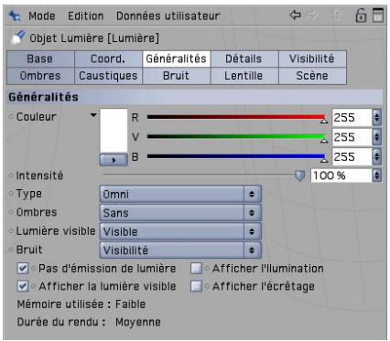Click the Objet Lumière [Lumière] title
The width and height of the screenshot is (390, 341).
pyautogui.click(x=94, y=38)
